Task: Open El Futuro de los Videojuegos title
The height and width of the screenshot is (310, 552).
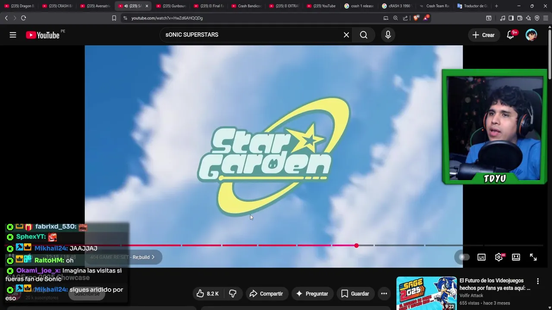Action: click(x=495, y=284)
